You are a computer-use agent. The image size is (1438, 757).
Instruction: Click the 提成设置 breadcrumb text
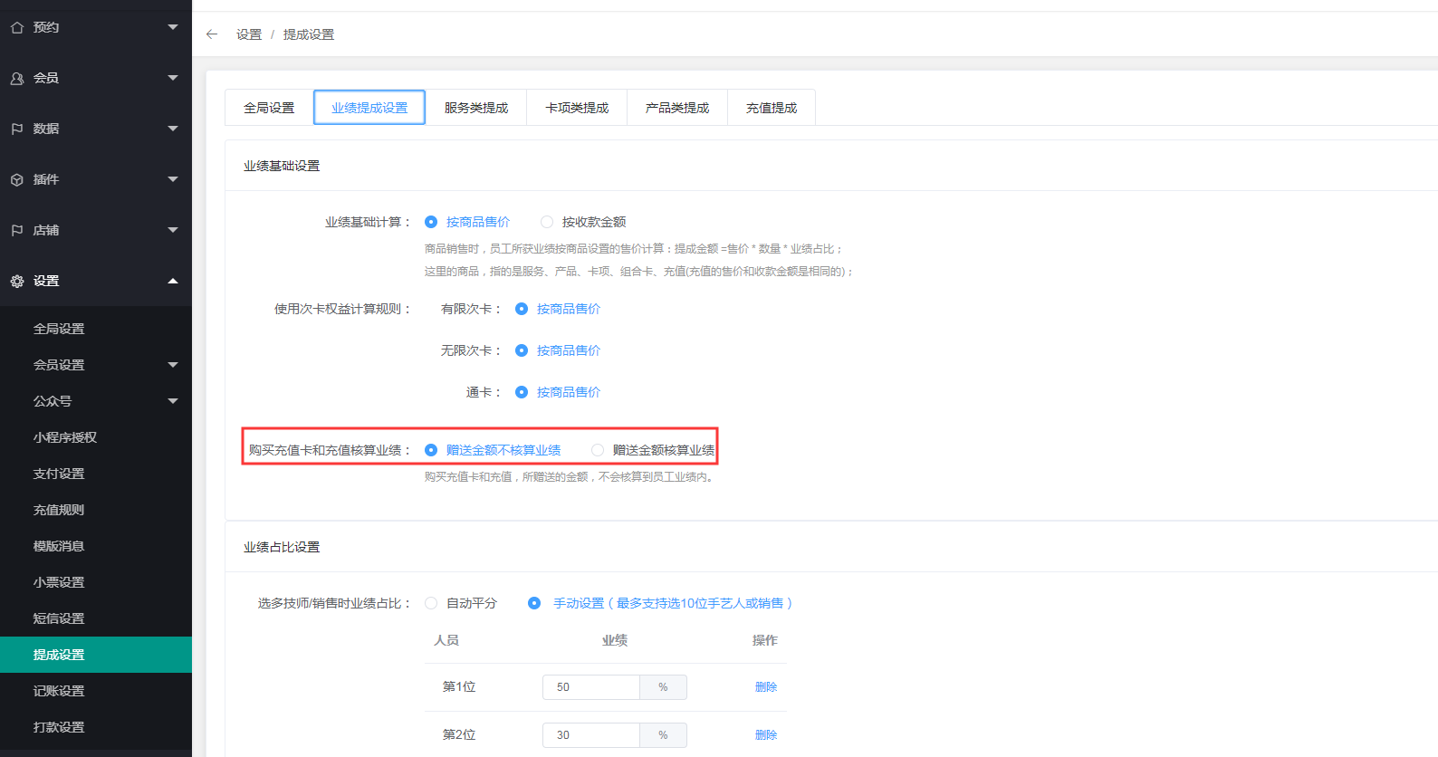pyautogui.click(x=309, y=34)
